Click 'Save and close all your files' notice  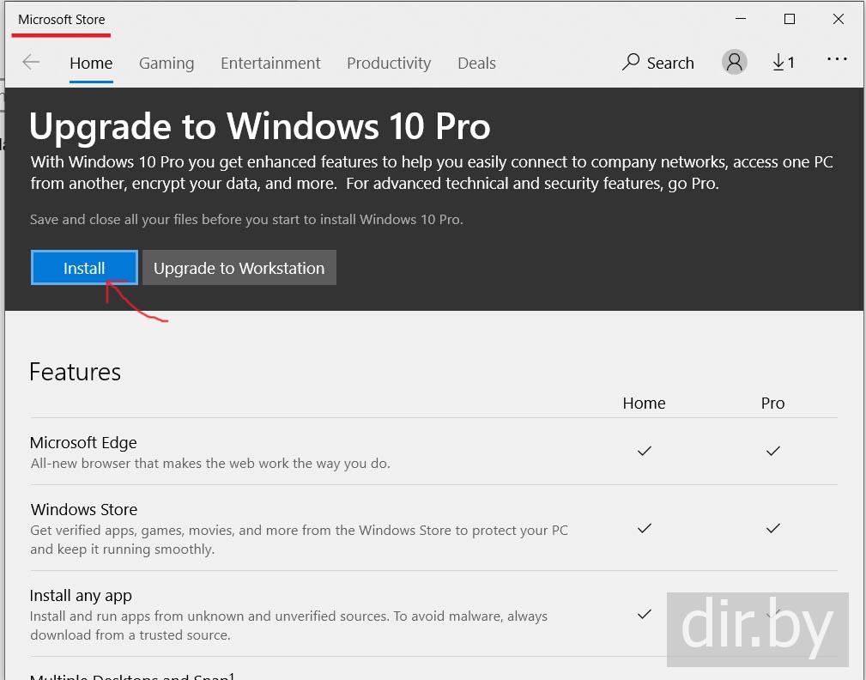[x=246, y=219]
